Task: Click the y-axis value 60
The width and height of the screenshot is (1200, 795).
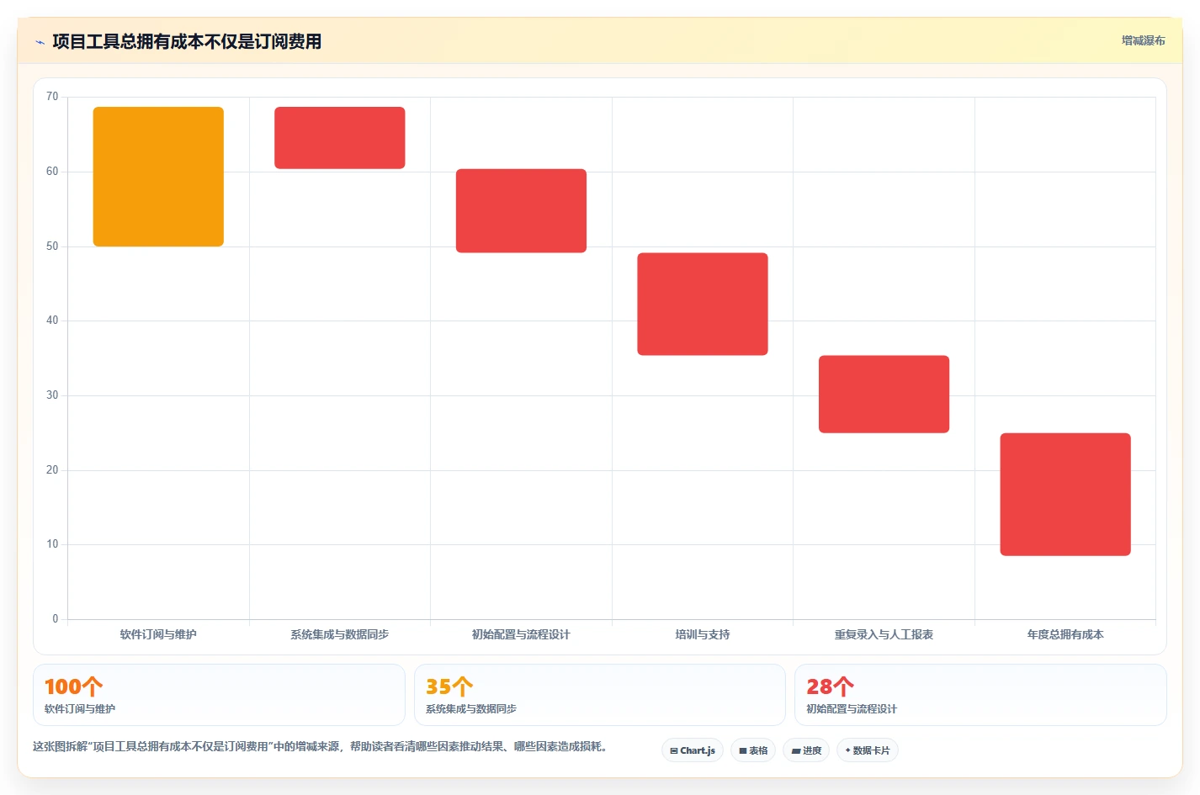Action: [52, 172]
